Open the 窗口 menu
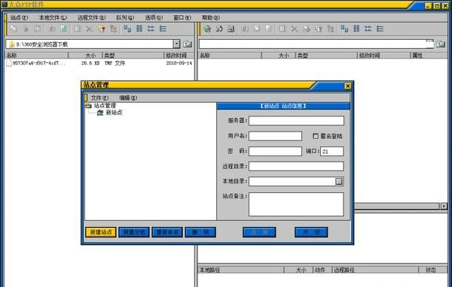The width and height of the screenshot is (452, 287). coord(182,17)
